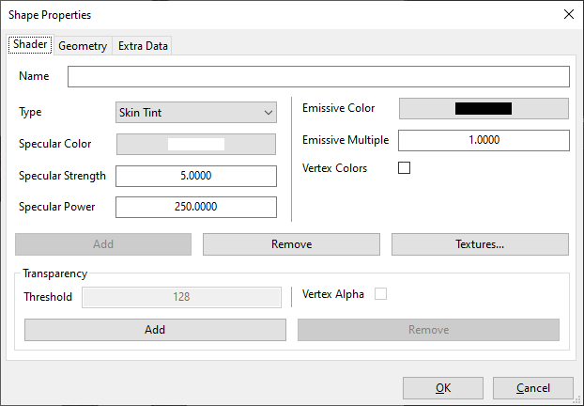Viewport: 584px width, 406px height.
Task: Click the greyed Transparency Remove button
Action: tap(428, 330)
